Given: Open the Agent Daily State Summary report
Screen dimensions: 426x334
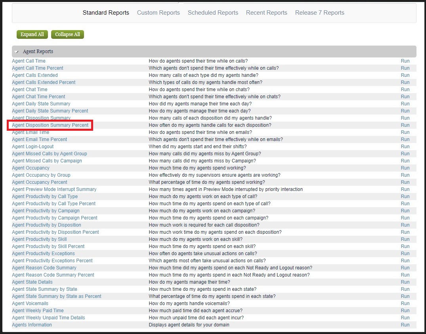Looking at the screenshot, I should pos(41,104).
